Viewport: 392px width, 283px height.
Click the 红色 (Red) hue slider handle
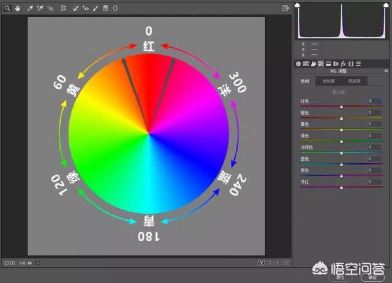pos(341,106)
